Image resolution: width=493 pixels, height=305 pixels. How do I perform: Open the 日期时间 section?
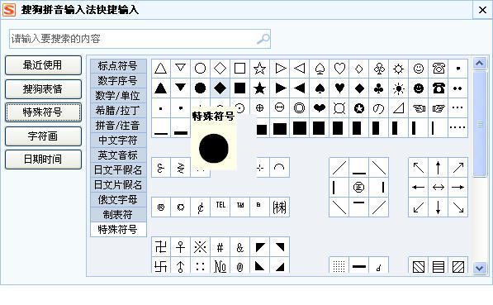pyautogui.click(x=43, y=160)
